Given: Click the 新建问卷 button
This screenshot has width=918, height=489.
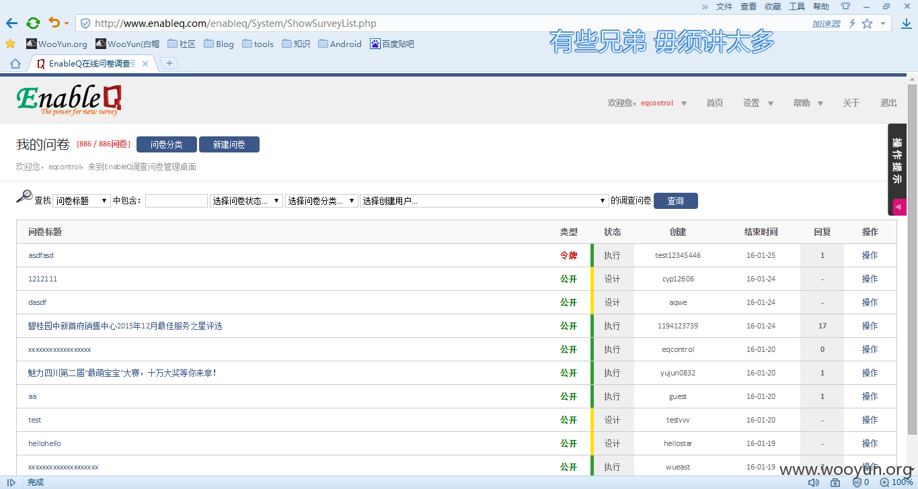Looking at the screenshot, I should [x=229, y=144].
